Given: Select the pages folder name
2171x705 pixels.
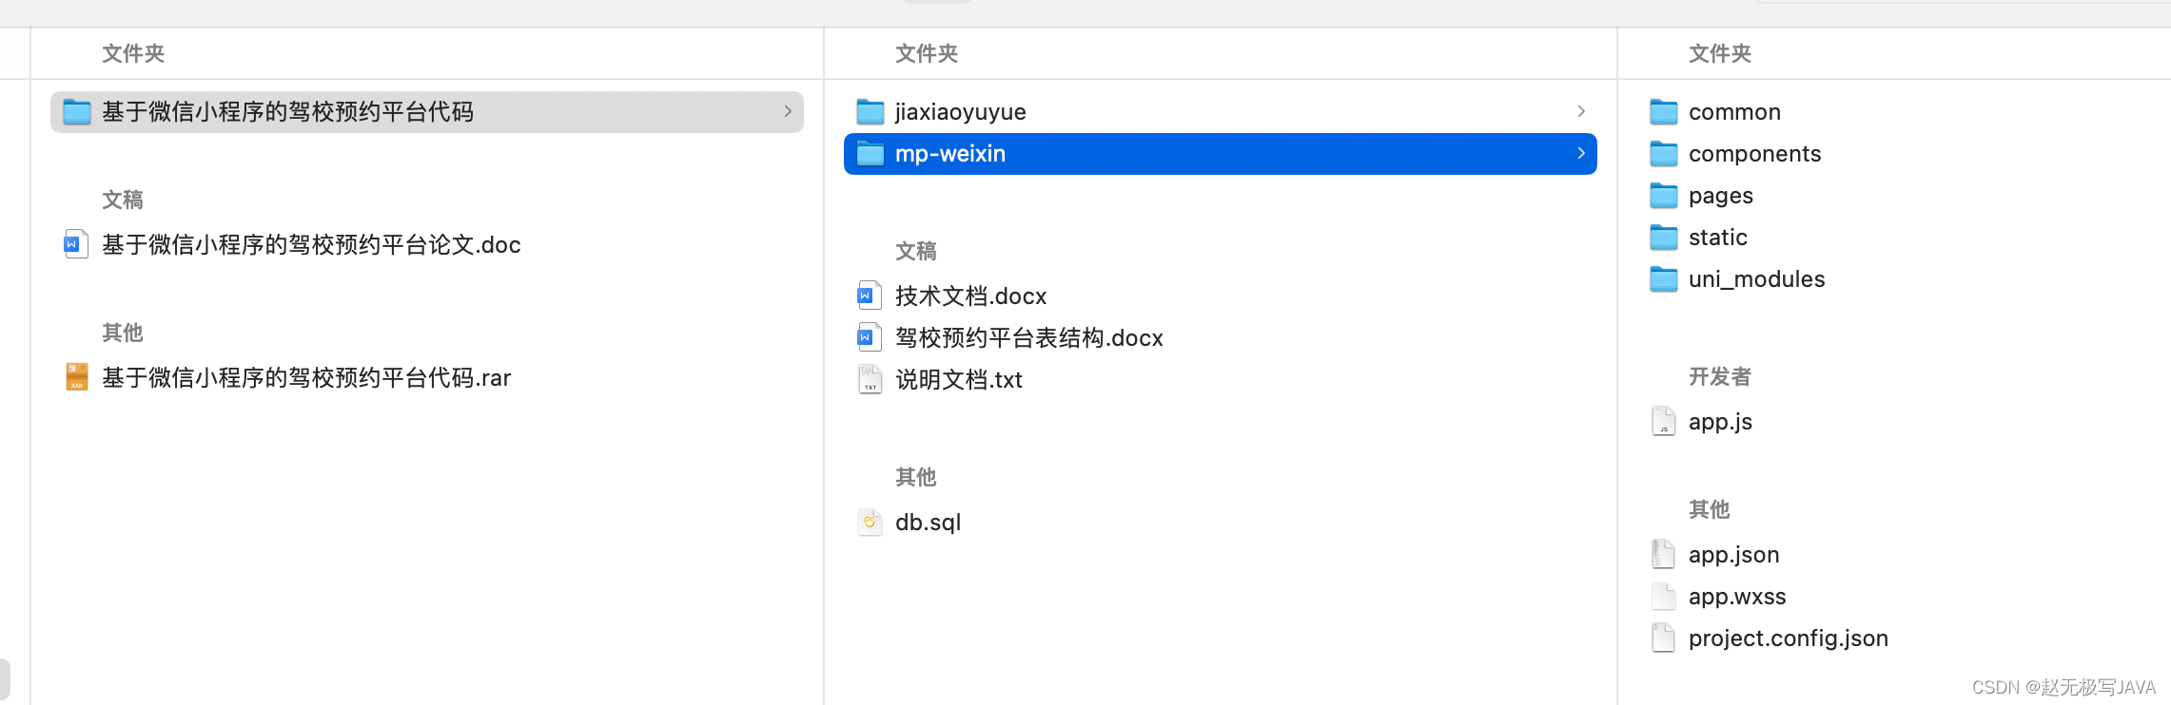Looking at the screenshot, I should pyautogui.click(x=1721, y=196).
